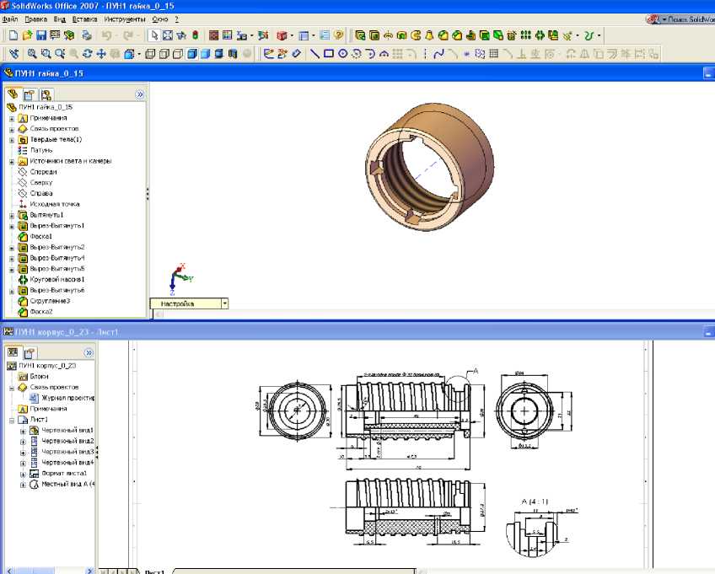715x574 pixels.
Task: Select the Rotate View tool
Action: pyautogui.click(x=88, y=54)
